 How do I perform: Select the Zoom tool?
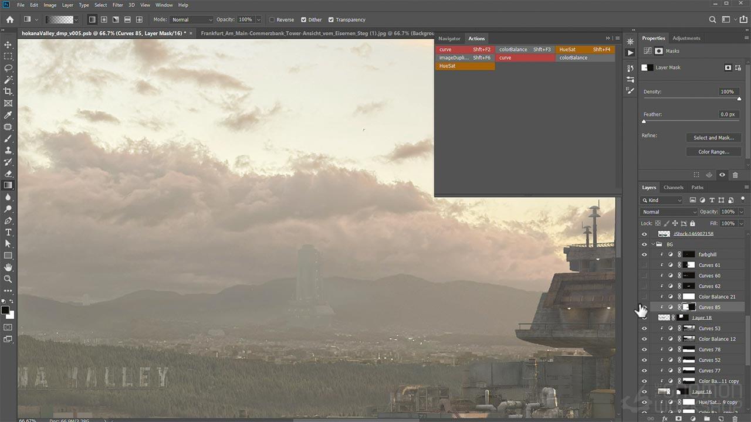(8, 279)
